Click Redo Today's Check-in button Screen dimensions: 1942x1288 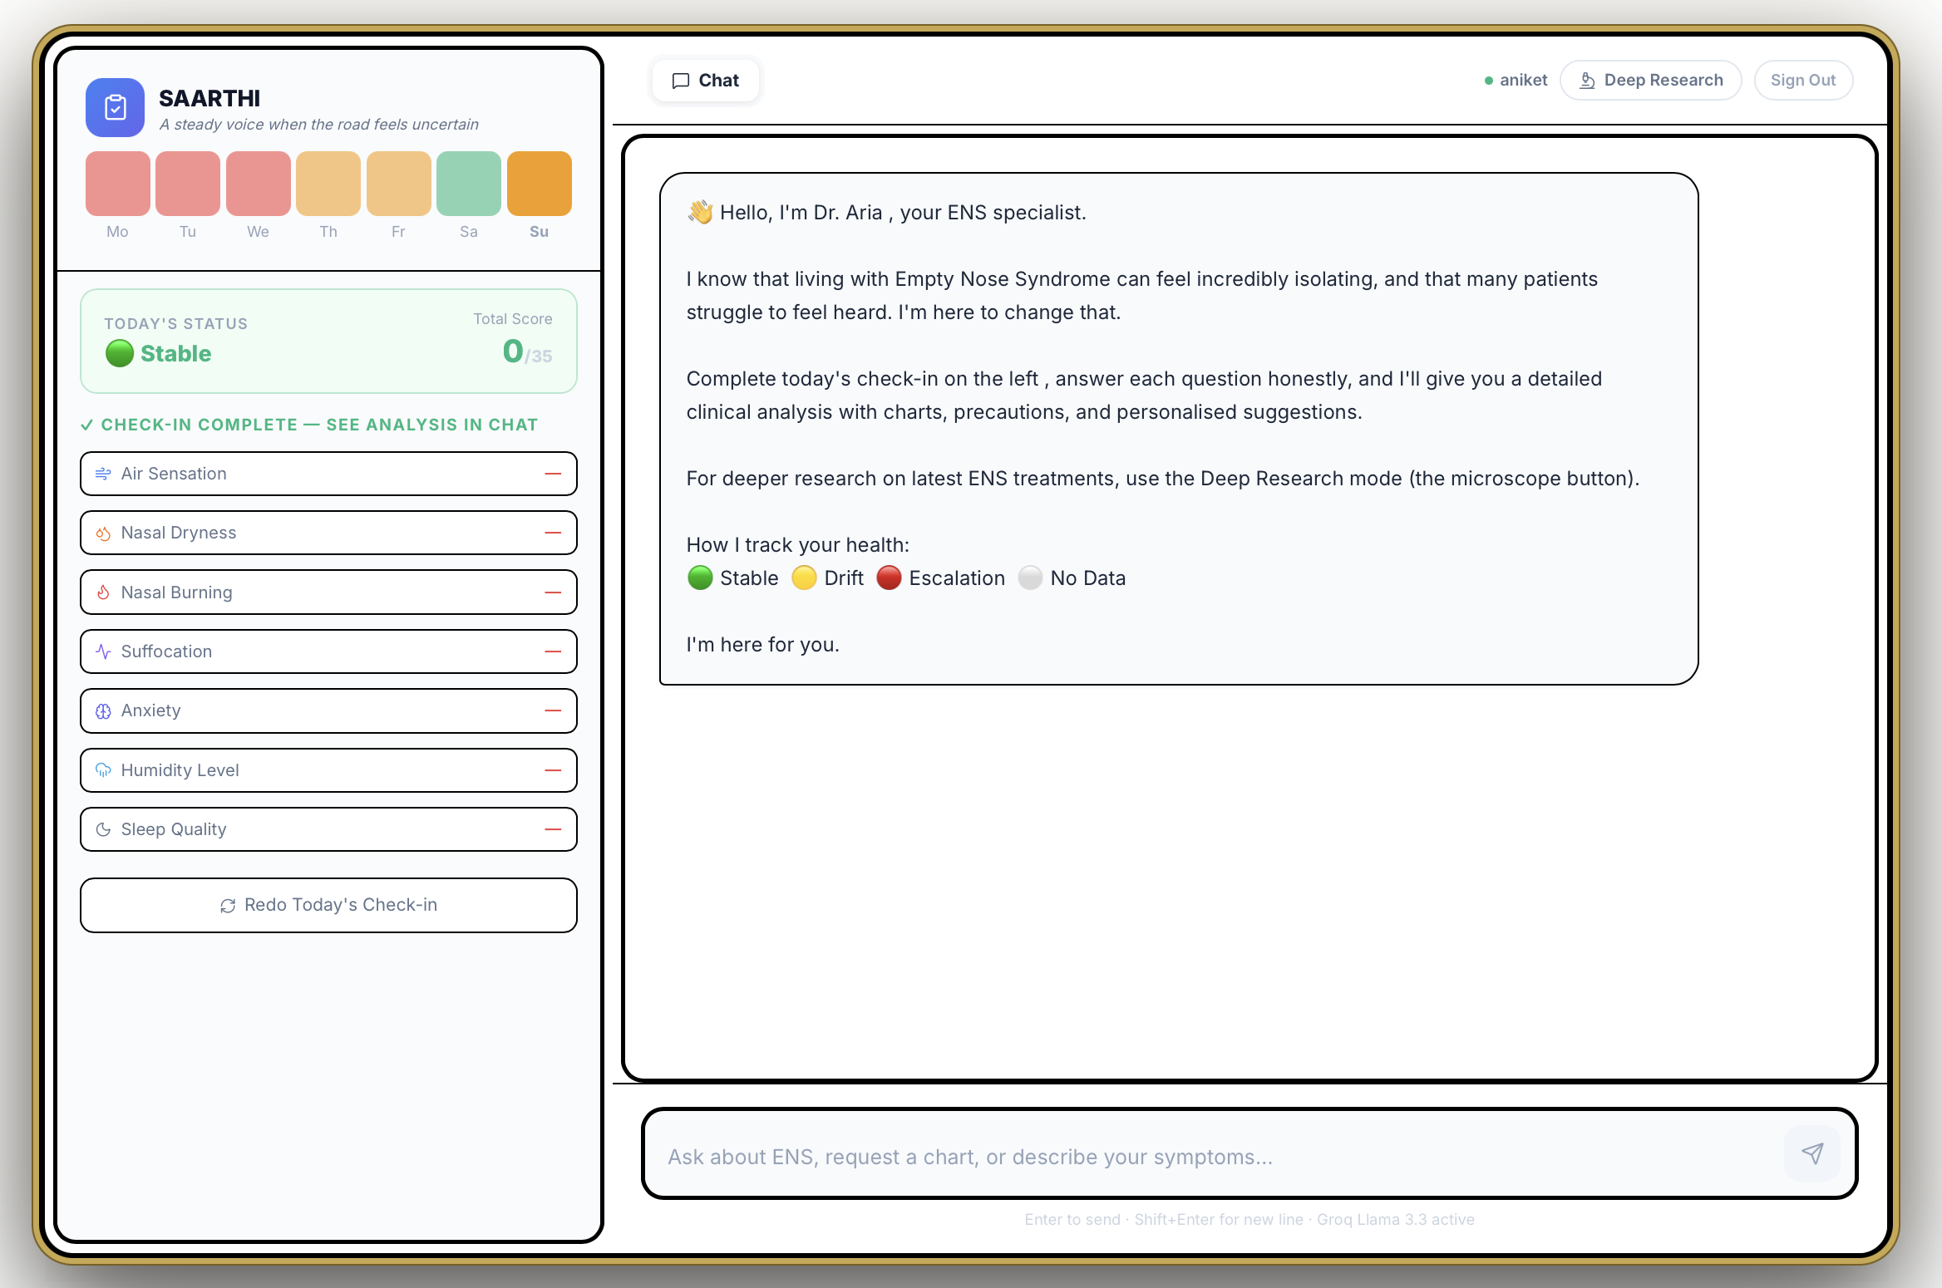[328, 905]
